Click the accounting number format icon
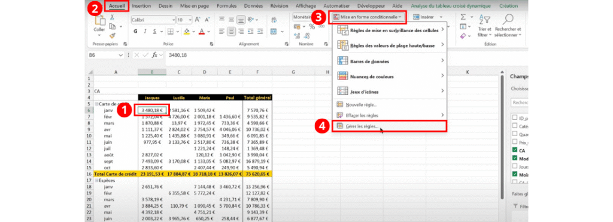The image size is (613, 222). coord(297,26)
